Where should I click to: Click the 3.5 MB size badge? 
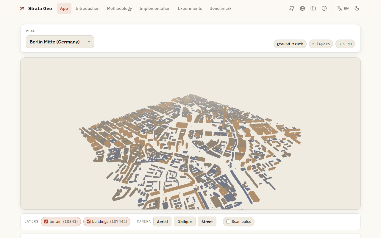pyautogui.click(x=345, y=44)
